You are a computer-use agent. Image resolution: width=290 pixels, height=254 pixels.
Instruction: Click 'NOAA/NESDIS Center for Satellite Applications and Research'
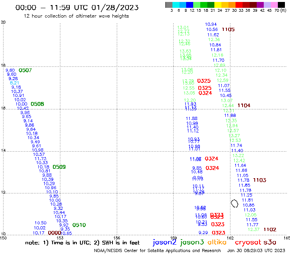point(158,250)
